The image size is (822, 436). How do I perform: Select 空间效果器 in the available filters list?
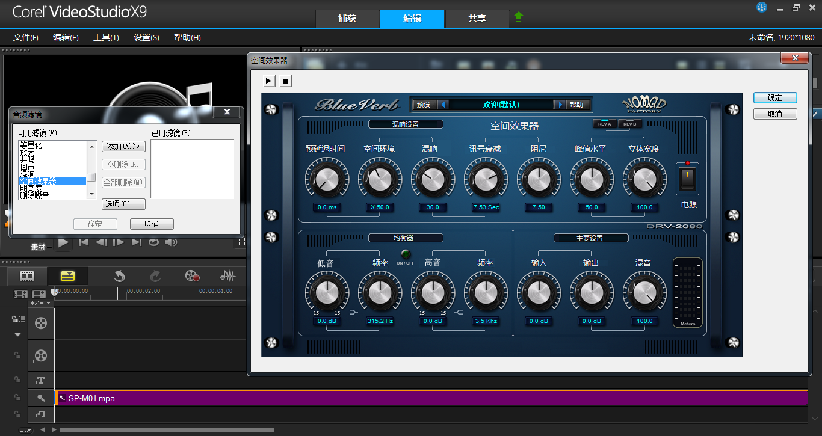(53, 181)
